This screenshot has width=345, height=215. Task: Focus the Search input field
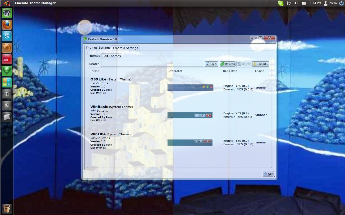pos(153,64)
